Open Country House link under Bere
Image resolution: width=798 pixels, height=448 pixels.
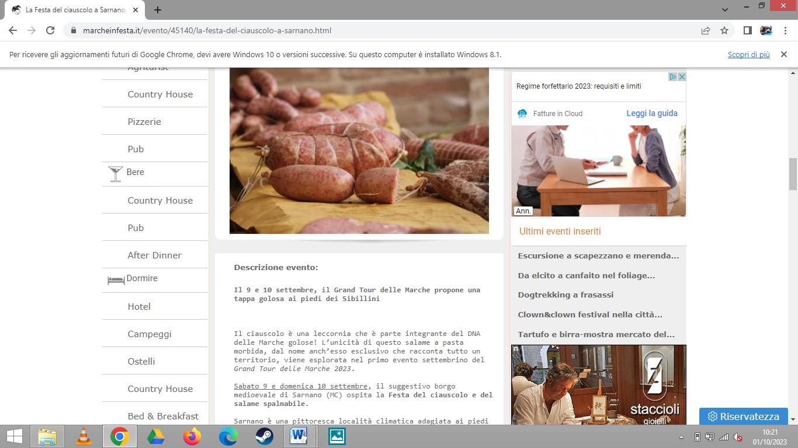tap(160, 201)
